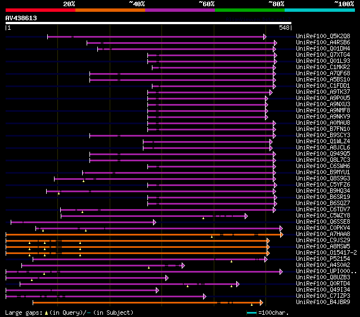
Task: Select the UniRef100_A0MAU8 label
Action: (x=323, y=123)
